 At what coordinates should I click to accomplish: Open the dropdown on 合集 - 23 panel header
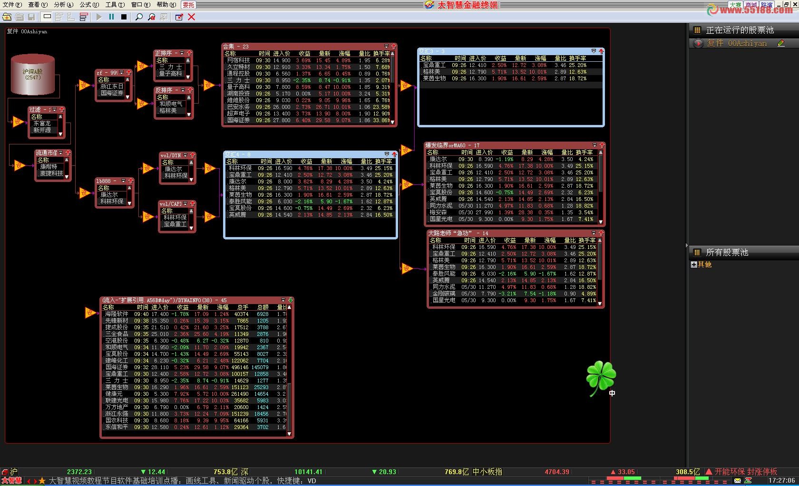click(x=386, y=47)
